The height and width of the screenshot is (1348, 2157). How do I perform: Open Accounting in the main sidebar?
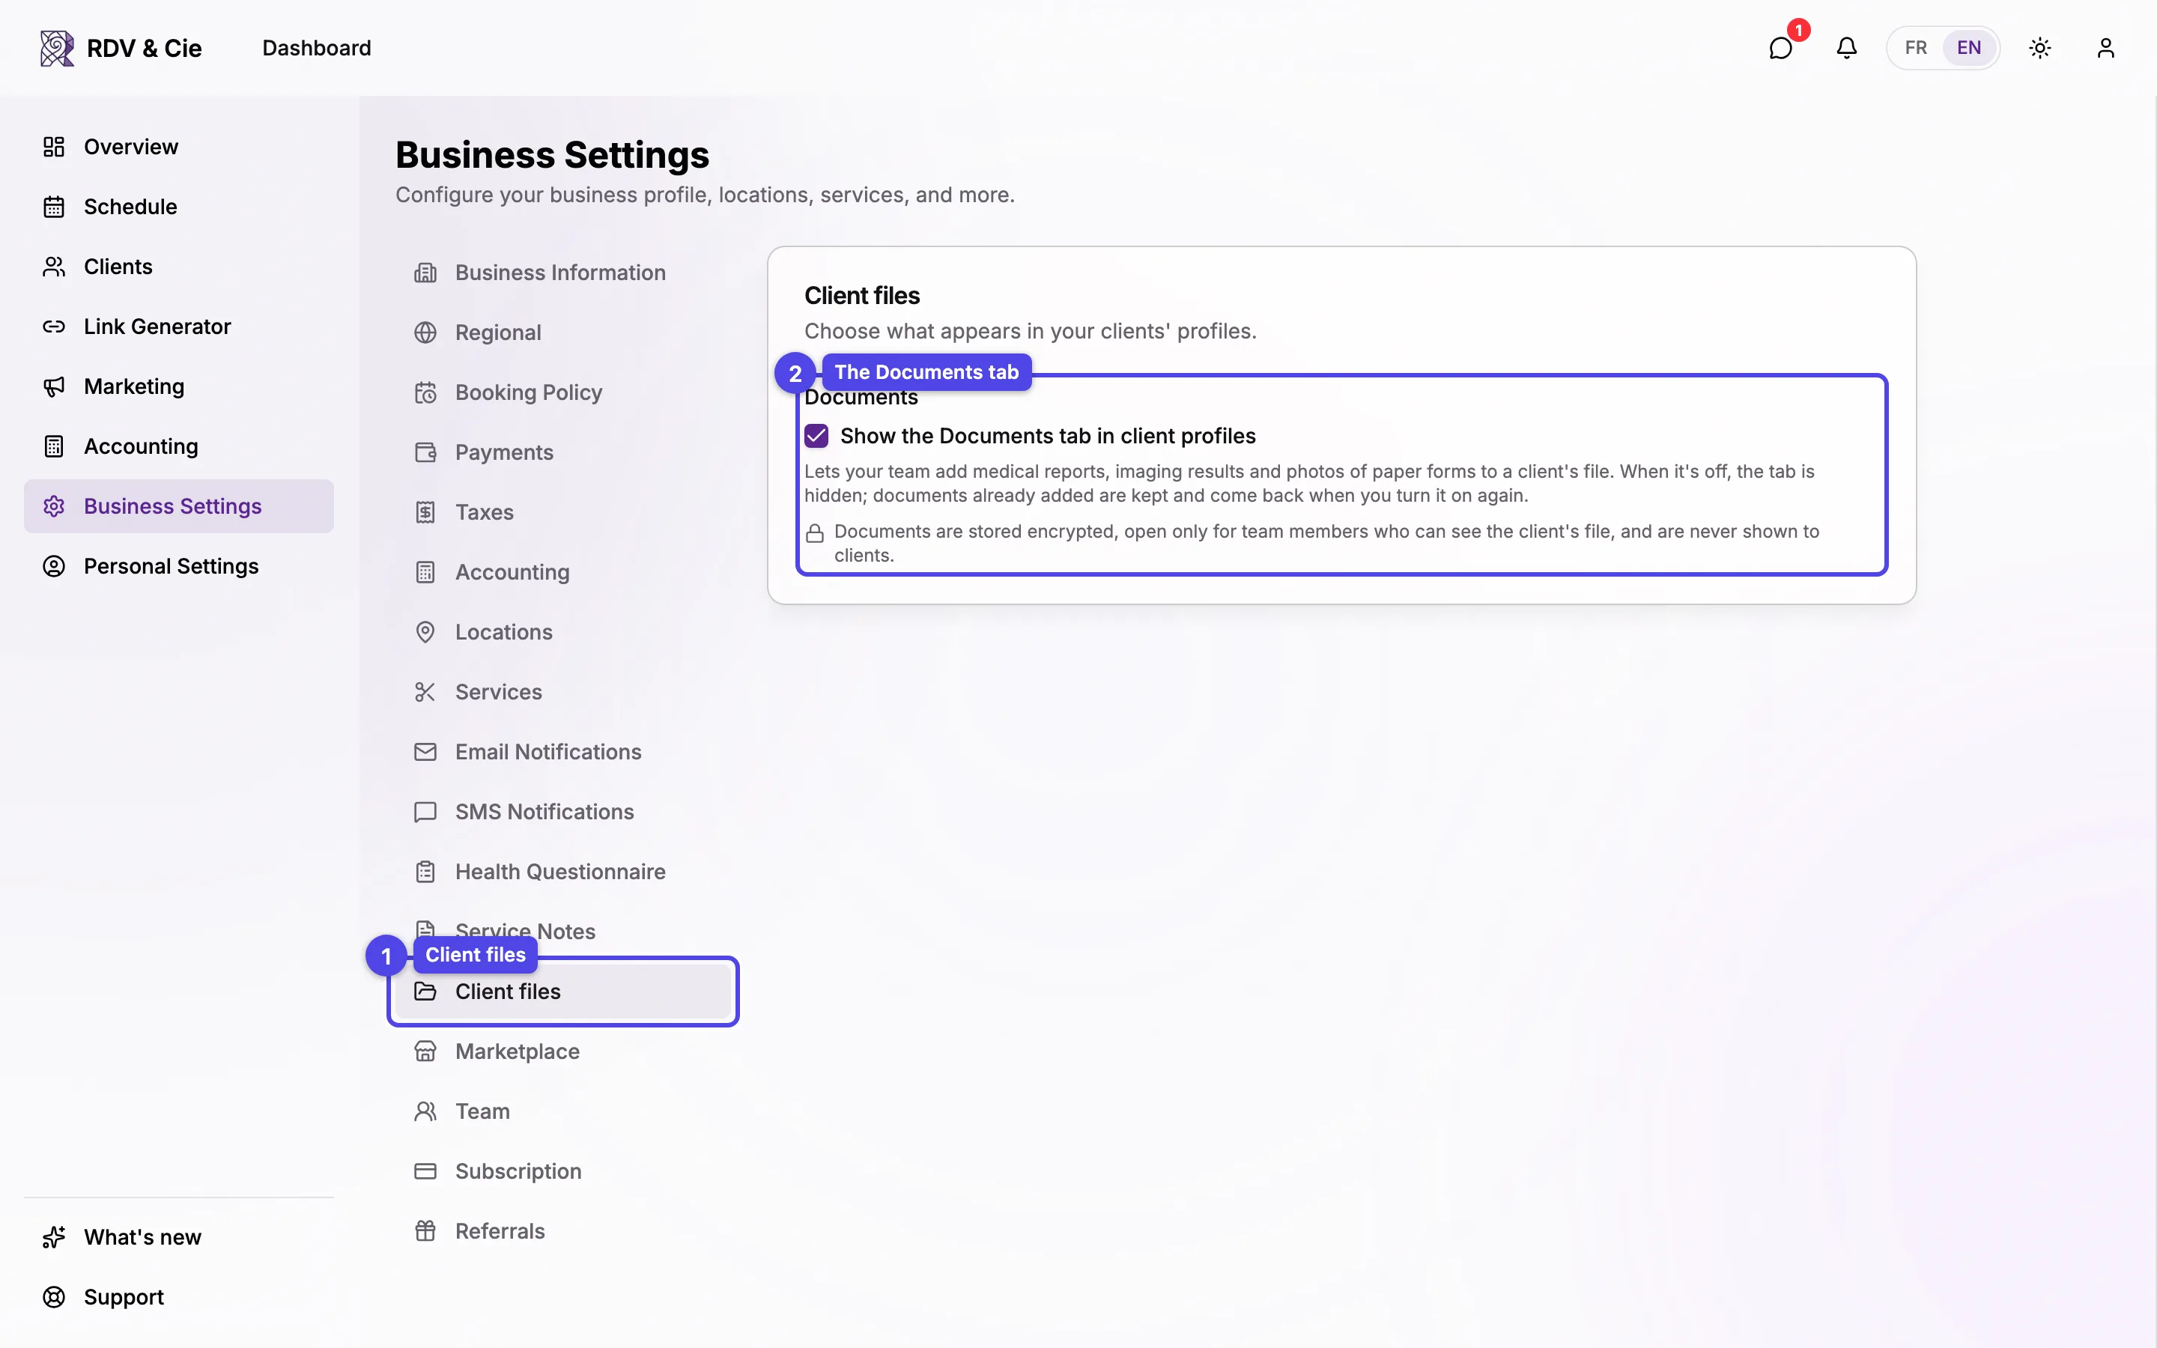178,446
